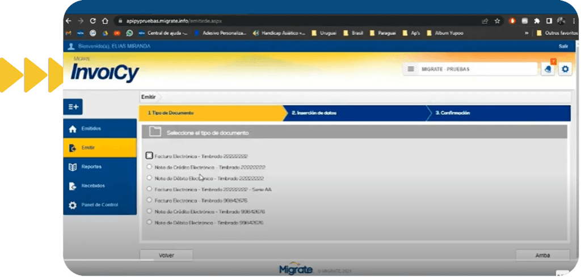Go to step 3. Confirmación
The width and height of the screenshot is (581, 280).
pyautogui.click(x=498, y=113)
